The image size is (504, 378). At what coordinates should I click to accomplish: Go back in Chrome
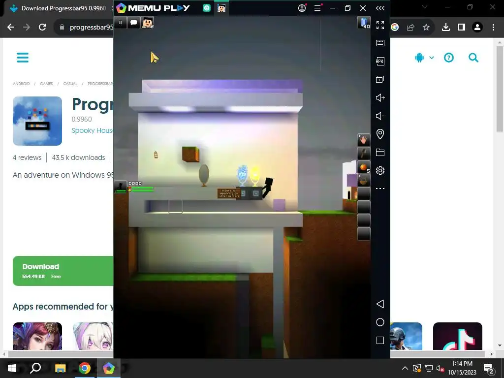coord(11,28)
